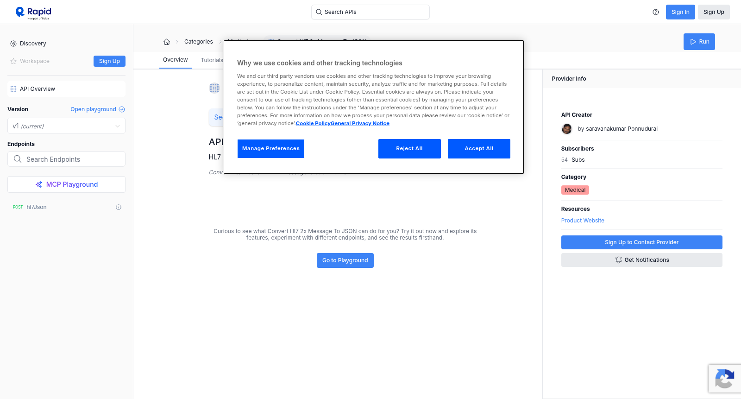Switch to the Tutorials tab
The width and height of the screenshot is (741, 399).
(212, 60)
